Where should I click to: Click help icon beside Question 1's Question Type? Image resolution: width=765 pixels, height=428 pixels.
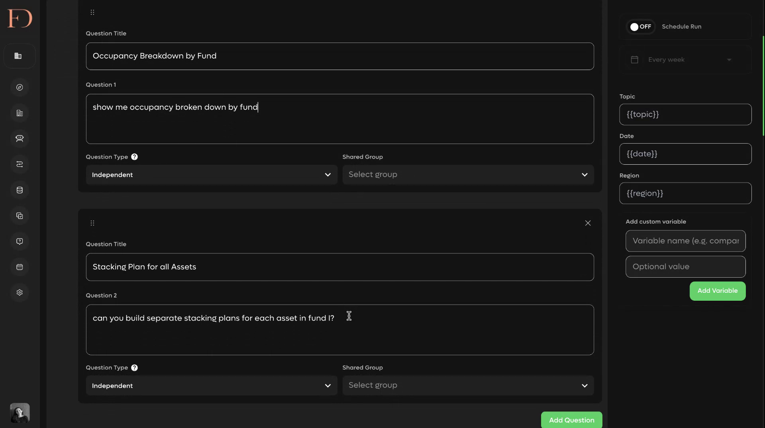click(x=134, y=157)
